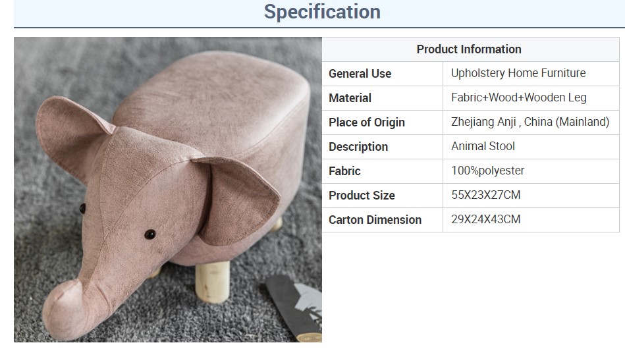Click the Specification heading
Screen dimensions: 625x349
click(x=322, y=12)
